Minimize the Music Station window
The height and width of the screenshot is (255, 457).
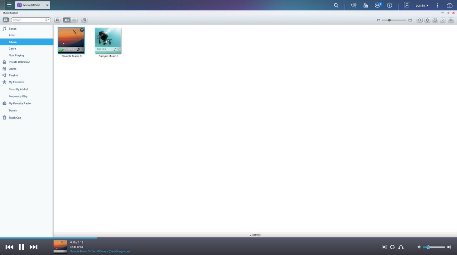point(443,13)
